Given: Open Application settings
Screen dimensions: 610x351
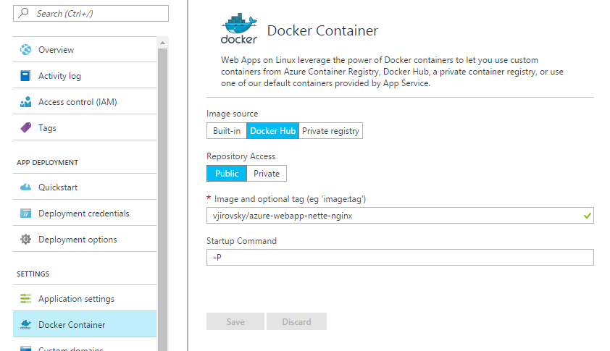Looking at the screenshot, I should tap(85, 298).
